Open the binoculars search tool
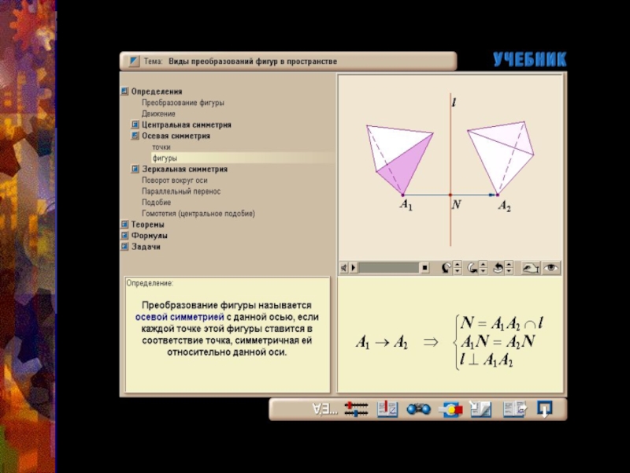The width and height of the screenshot is (630, 473). [x=419, y=409]
